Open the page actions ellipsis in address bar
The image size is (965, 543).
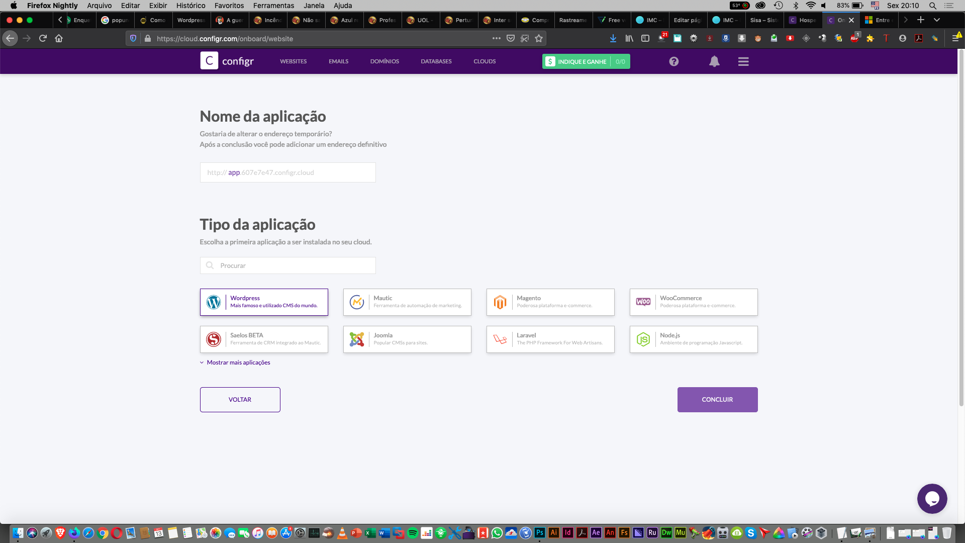pyautogui.click(x=497, y=38)
